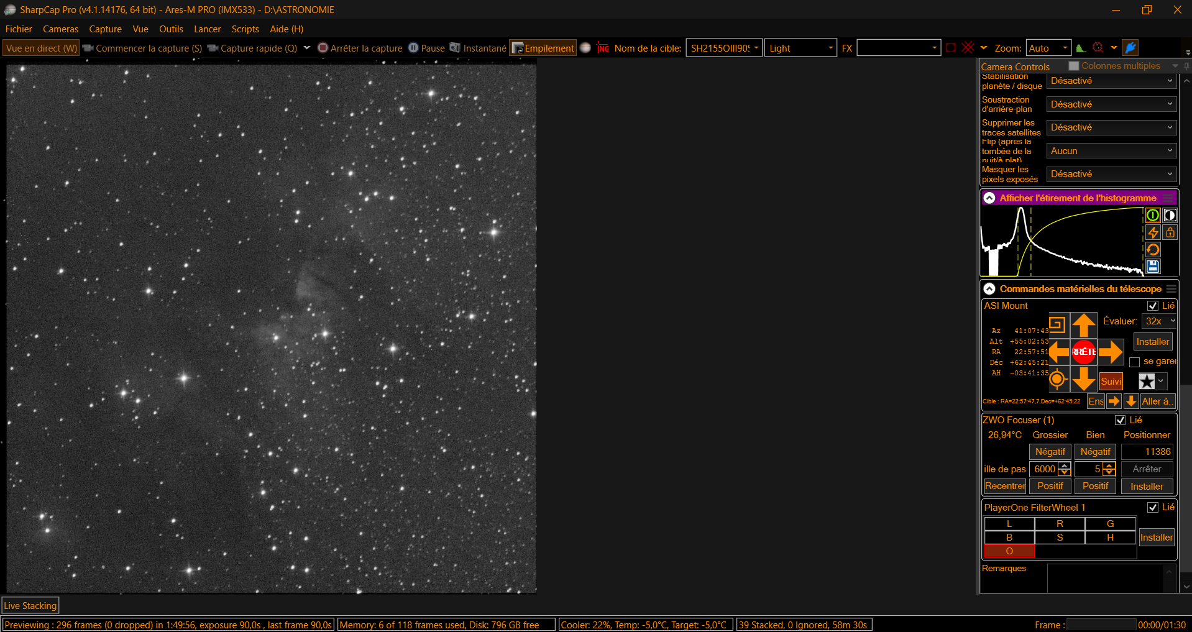Collapse the Commandes matérielles du télescope section
The width and height of the screenshot is (1192, 632).
989,289
